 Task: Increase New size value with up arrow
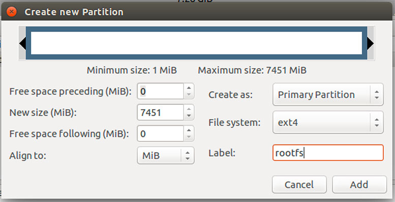189,109
